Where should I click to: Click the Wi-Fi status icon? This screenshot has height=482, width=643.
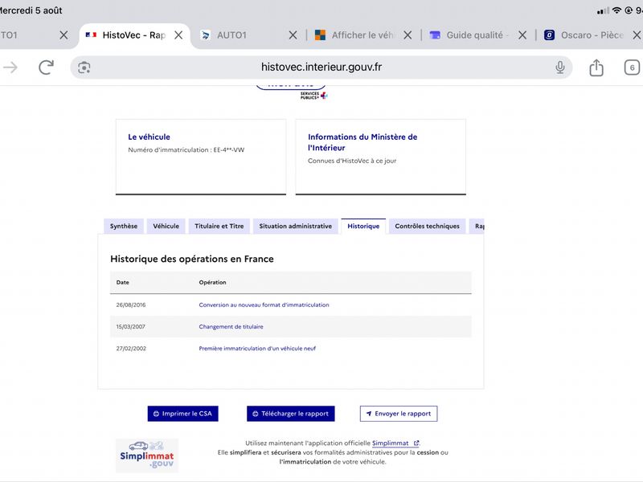click(616, 10)
